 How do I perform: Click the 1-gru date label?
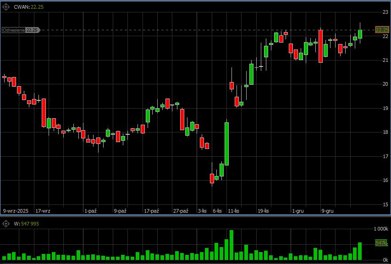[x=297, y=211]
